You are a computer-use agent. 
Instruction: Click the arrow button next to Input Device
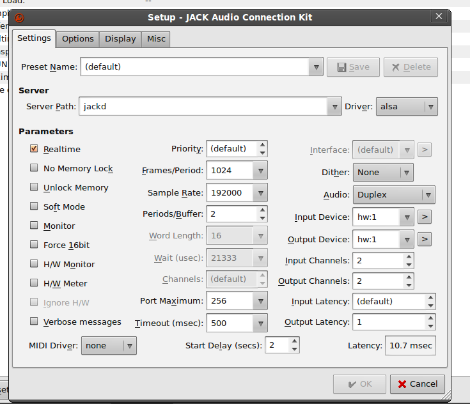[x=425, y=217]
